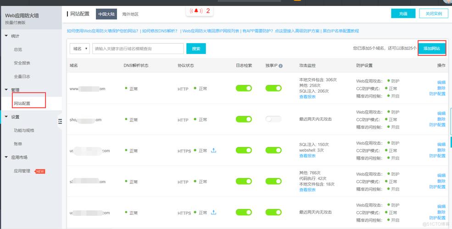
Task: Toggle 日志检索 in the last HTTPS row
Action: (x=244, y=213)
